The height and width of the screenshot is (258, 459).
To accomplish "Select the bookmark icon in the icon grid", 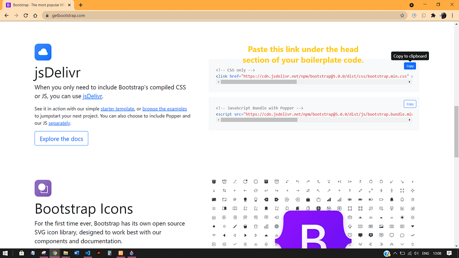I will pos(266,208).
